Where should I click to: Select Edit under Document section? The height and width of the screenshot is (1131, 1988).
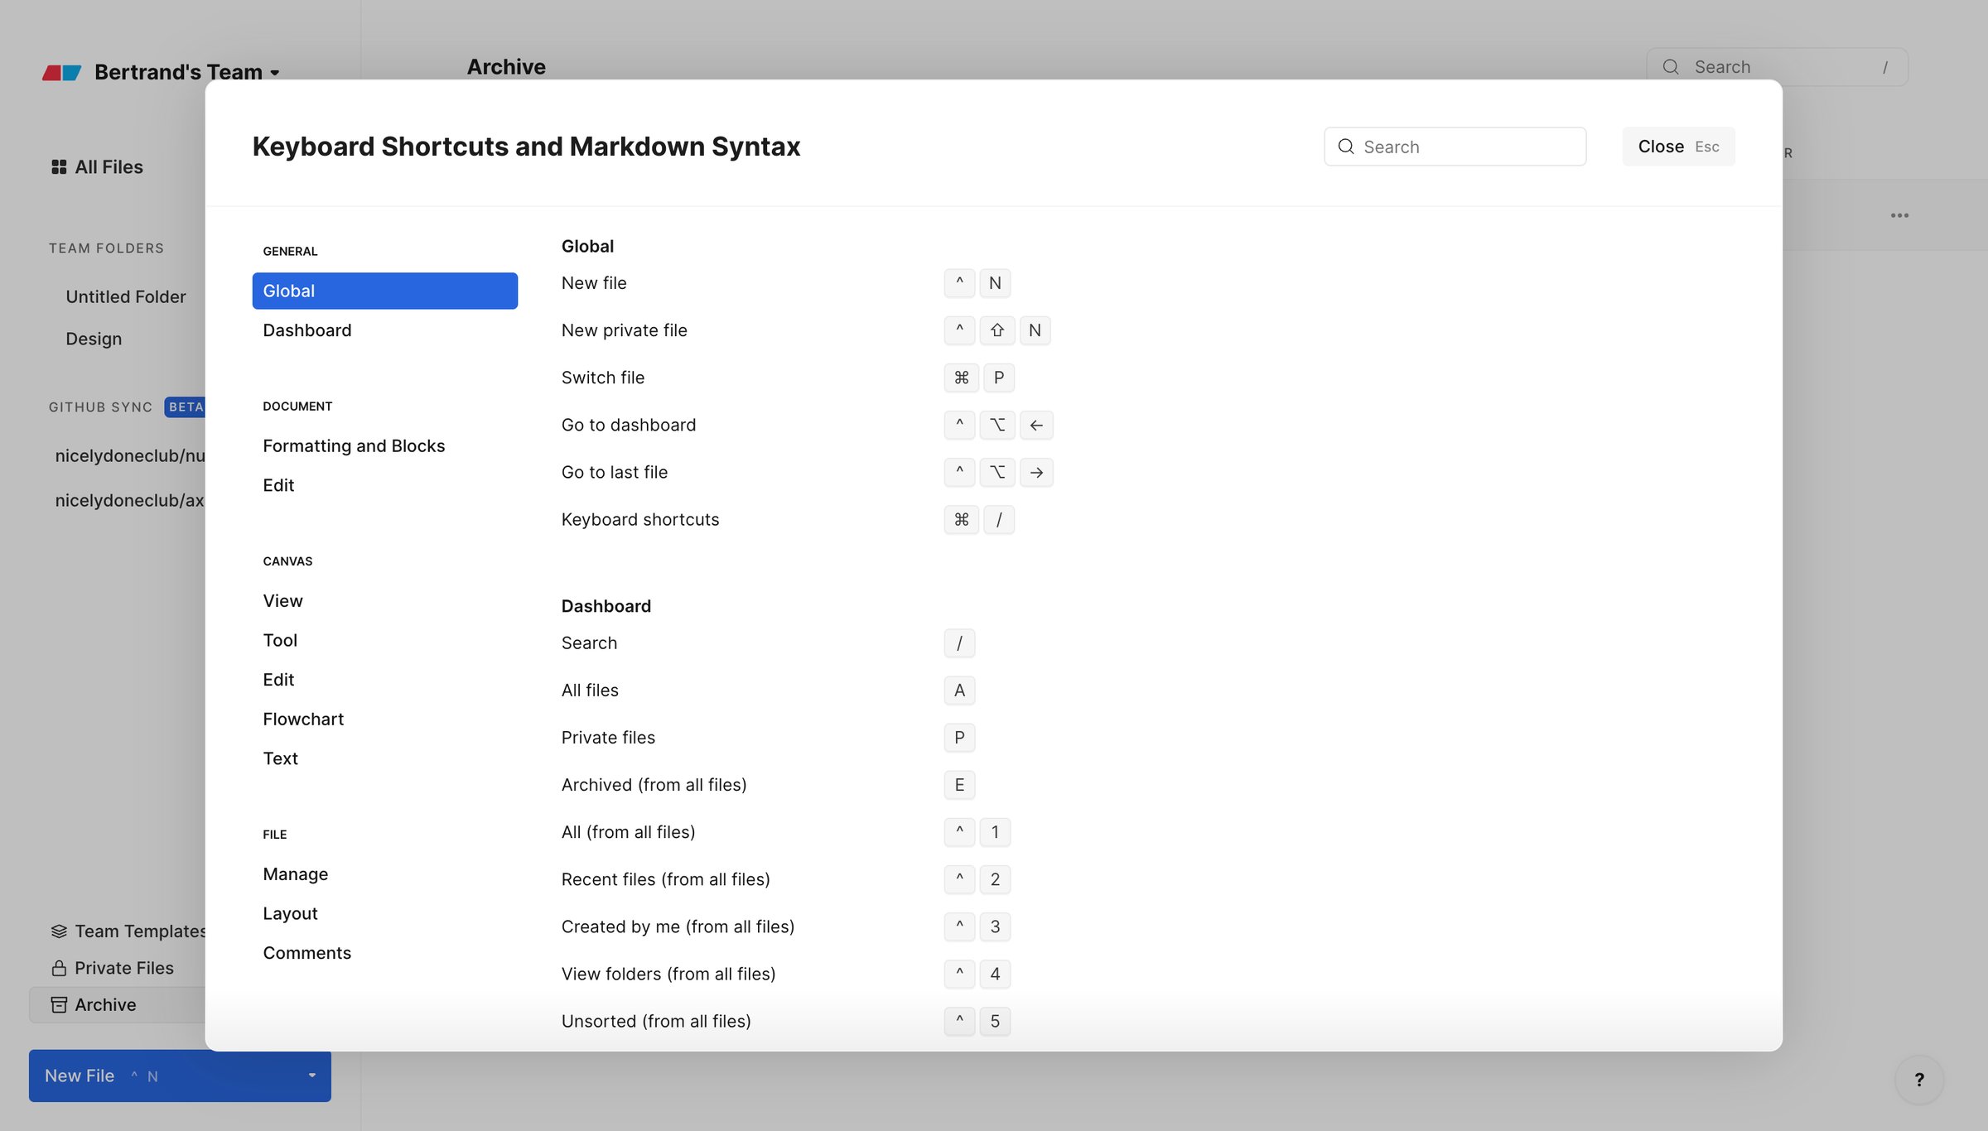point(278,485)
